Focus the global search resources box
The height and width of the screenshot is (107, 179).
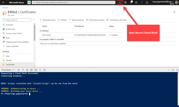click(x=73, y=2)
